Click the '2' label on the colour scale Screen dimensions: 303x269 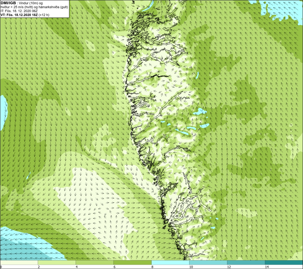[x=39, y=267]
